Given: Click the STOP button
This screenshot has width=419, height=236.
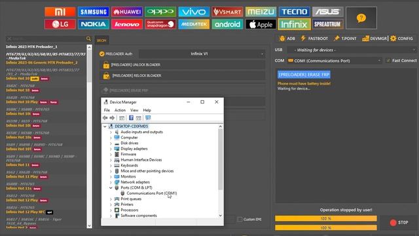Looking at the screenshot, I should pyautogui.click(x=399, y=223).
